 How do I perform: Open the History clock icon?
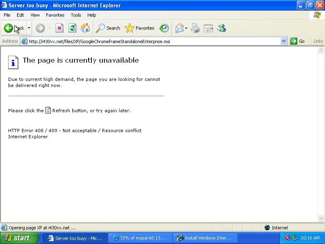164,28
